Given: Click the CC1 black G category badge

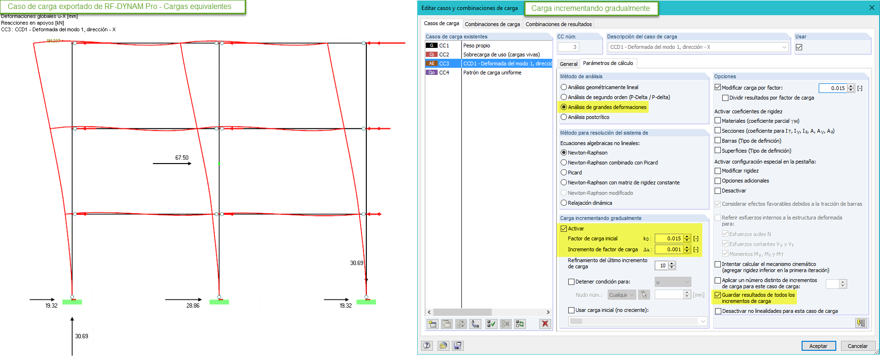Looking at the screenshot, I should click(x=431, y=46).
